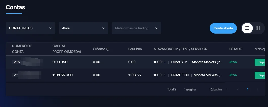This screenshot has width=268, height=107.
Task: Switch to list view layout
Action: pos(247,28)
